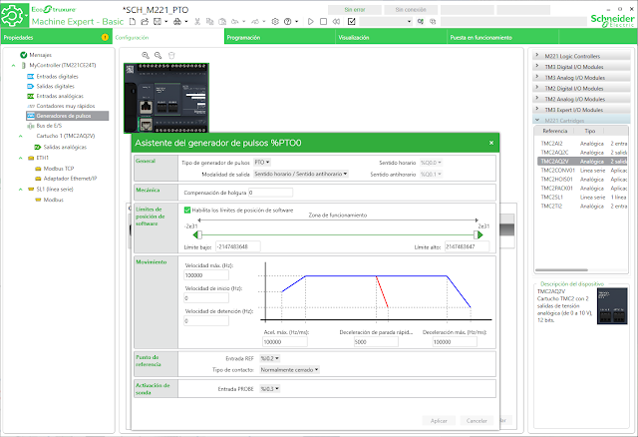The height and width of the screenshot is (437, 638).
Task: Open Save options dropdown arrow
Action: coord(166,22)
